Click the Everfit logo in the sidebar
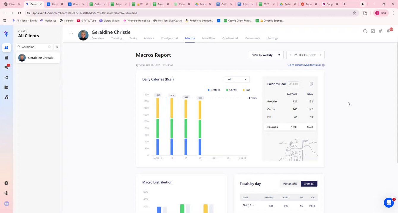Image resolution: width=398 pixels, height=213 pixels. [6, 34]
